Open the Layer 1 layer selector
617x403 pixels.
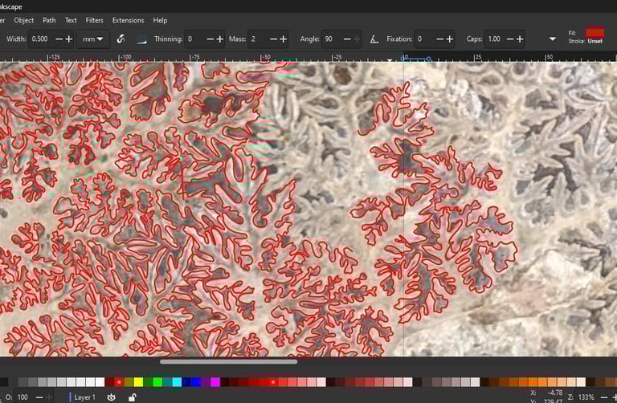[x=83, y=397]
